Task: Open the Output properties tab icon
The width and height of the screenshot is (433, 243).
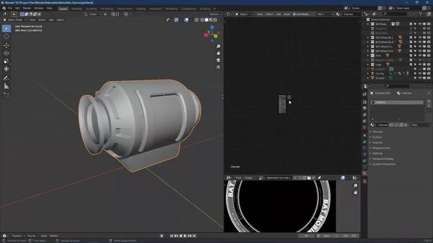Action: tap(365, 109)
